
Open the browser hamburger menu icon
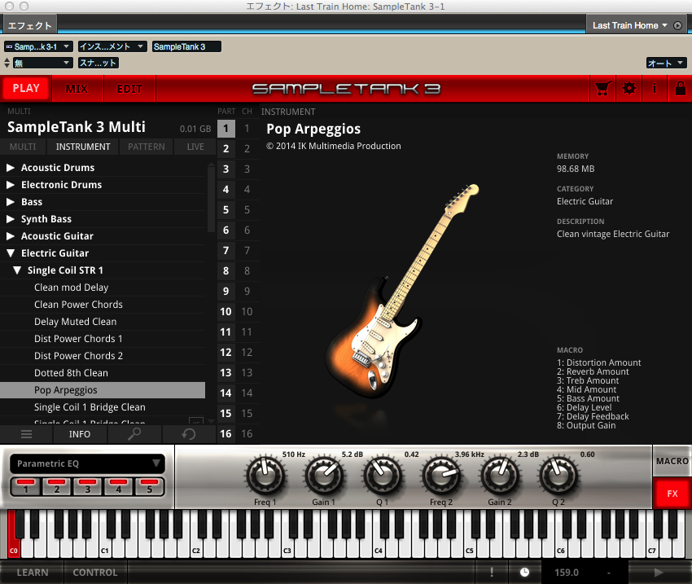(x=27, y=434)
